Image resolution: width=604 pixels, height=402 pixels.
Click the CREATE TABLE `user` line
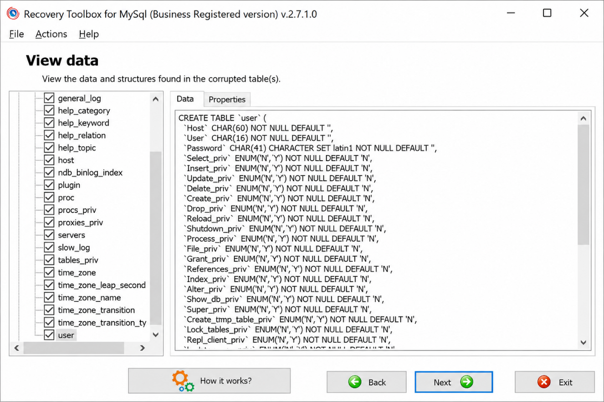[x=223, y=118]
